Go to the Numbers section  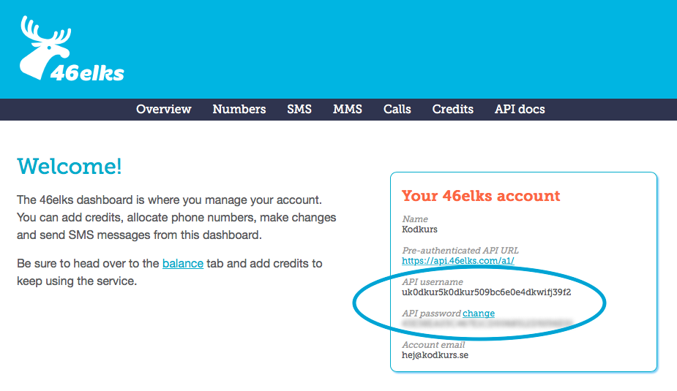(x=239, y=109)
